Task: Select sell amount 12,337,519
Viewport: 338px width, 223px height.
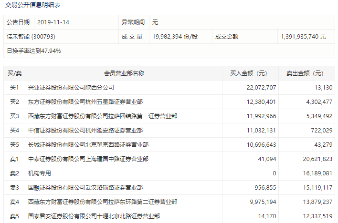Action: click(317, 216)
